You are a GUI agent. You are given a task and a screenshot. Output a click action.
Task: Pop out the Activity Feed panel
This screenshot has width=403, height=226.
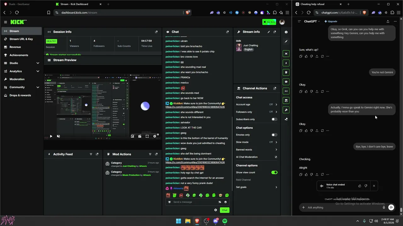point(97,154)
